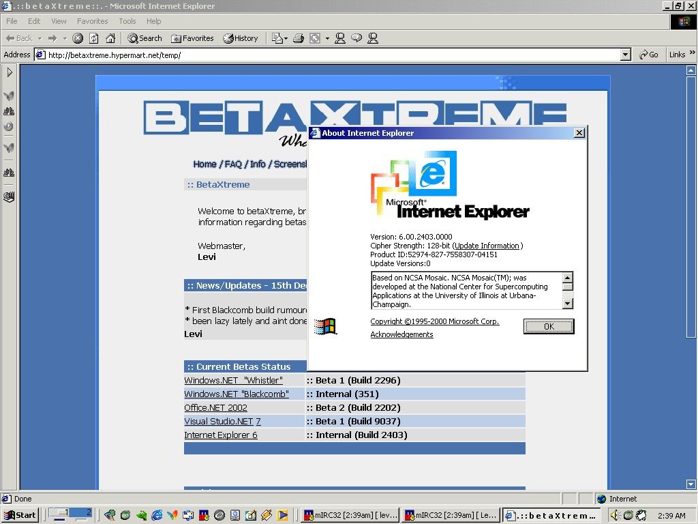Screen dimensions: 698x524
Task: Click the Windows flag icon in About dialog
Action: 325,326
